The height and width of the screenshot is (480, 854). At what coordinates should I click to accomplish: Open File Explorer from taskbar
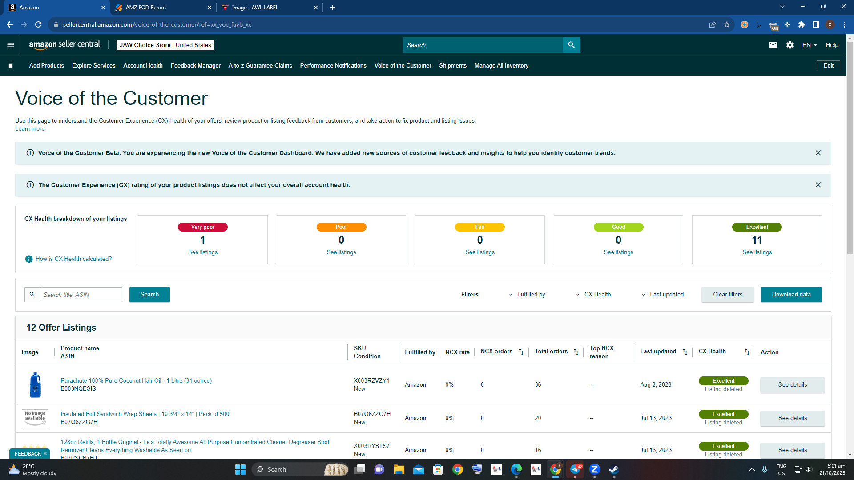399,469
